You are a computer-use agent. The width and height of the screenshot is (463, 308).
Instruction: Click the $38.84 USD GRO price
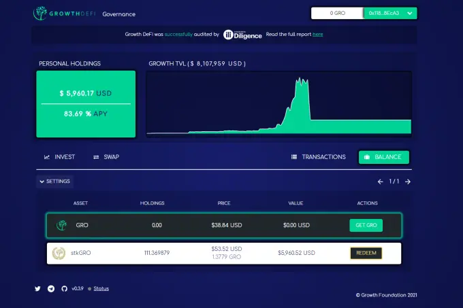[x=227, y=225]
